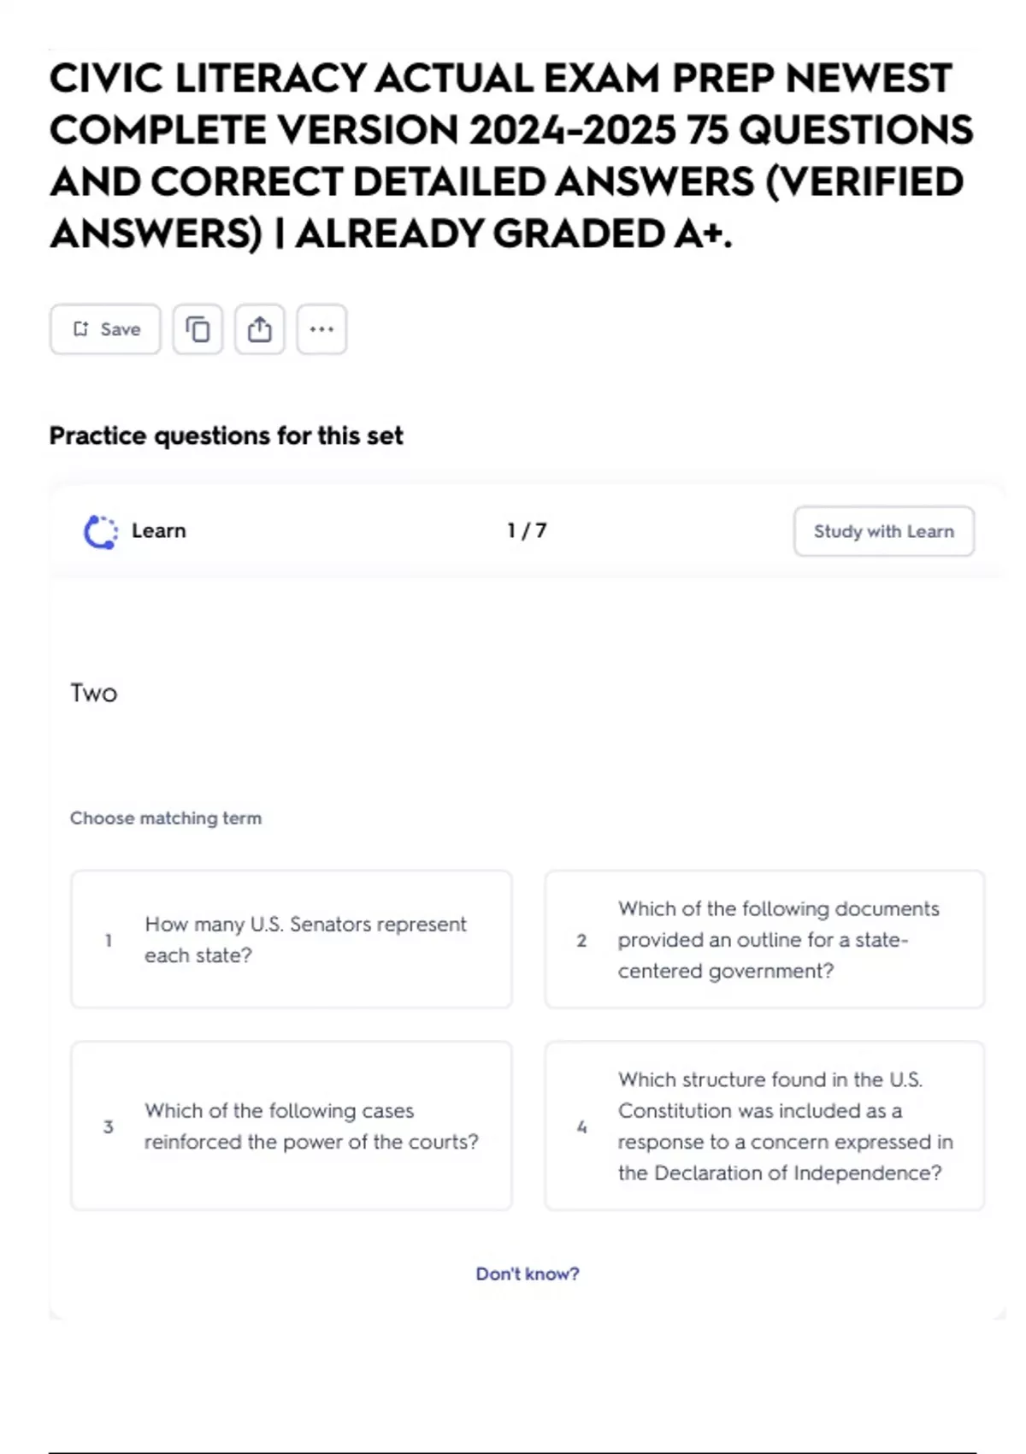Click the 'Choose matching term' label
The width and height of the screenshot is (1026, 1454).
(x=166, y=818)
